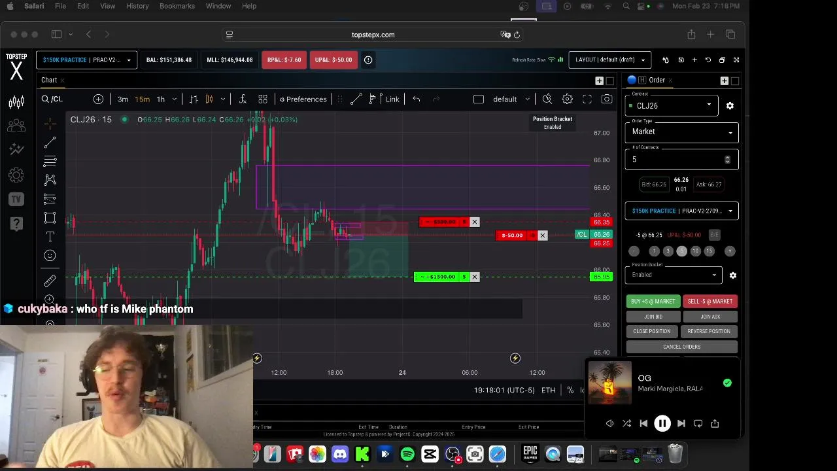
Task: Open the Safari History menu
Action: [x=137, y=6]
